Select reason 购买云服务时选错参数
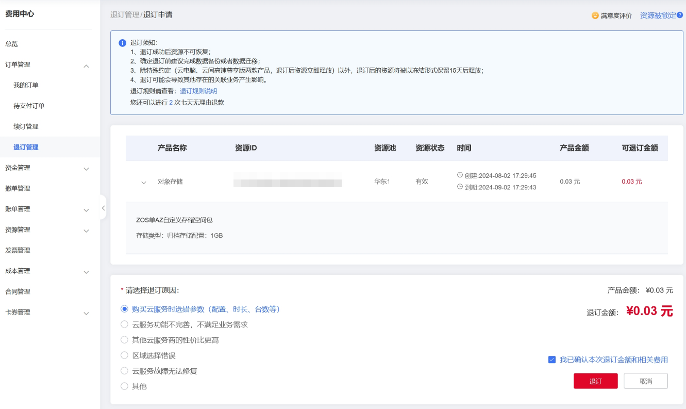The width and height of the screenshot is (686, 409). [x=124, y=309]
